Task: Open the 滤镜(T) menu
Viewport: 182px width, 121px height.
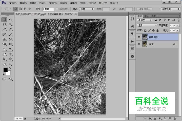Action: [73, 3]
